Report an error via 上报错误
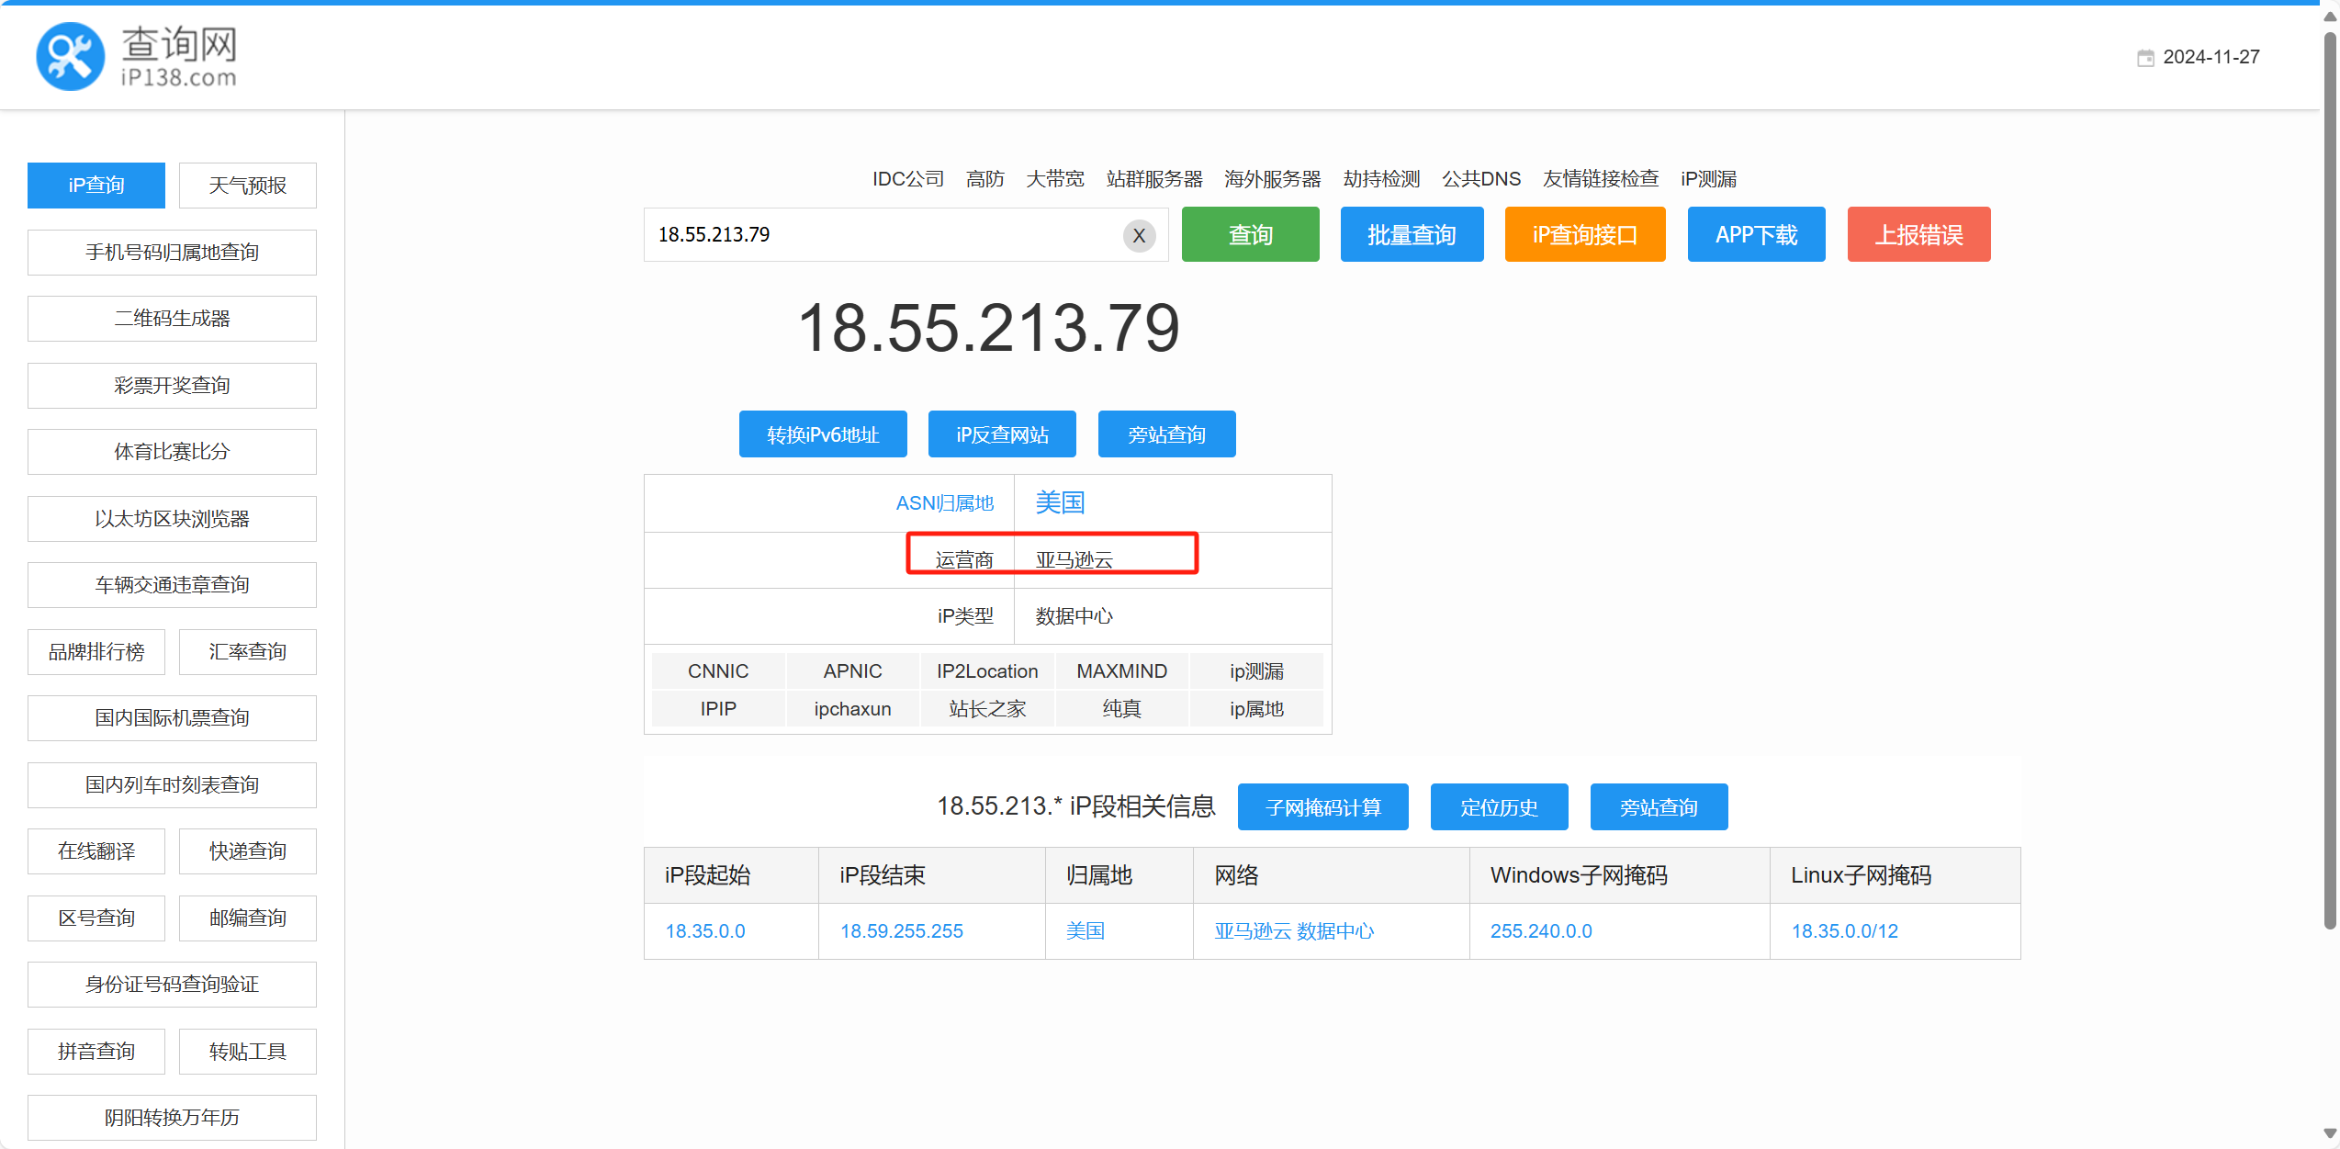The height and width of the screenshot is (1149, 2340). 1918,235
